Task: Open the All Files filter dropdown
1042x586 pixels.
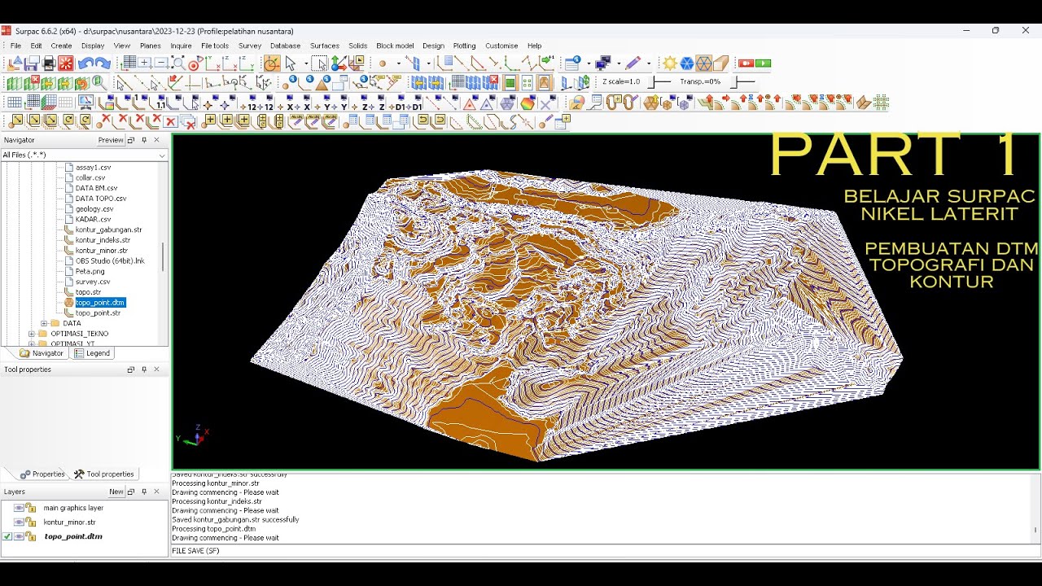Action: tap(162, 155)
